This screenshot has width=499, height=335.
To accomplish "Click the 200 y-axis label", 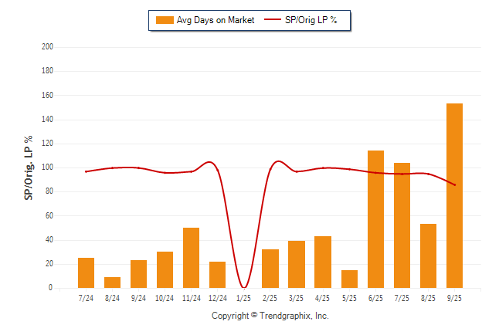I will pos(47,47).
